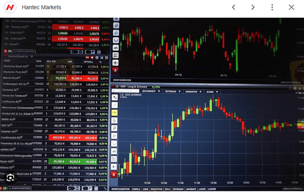Click the Aktie suchen search field
Screen dimensions: 304x192
coord(125,91)
